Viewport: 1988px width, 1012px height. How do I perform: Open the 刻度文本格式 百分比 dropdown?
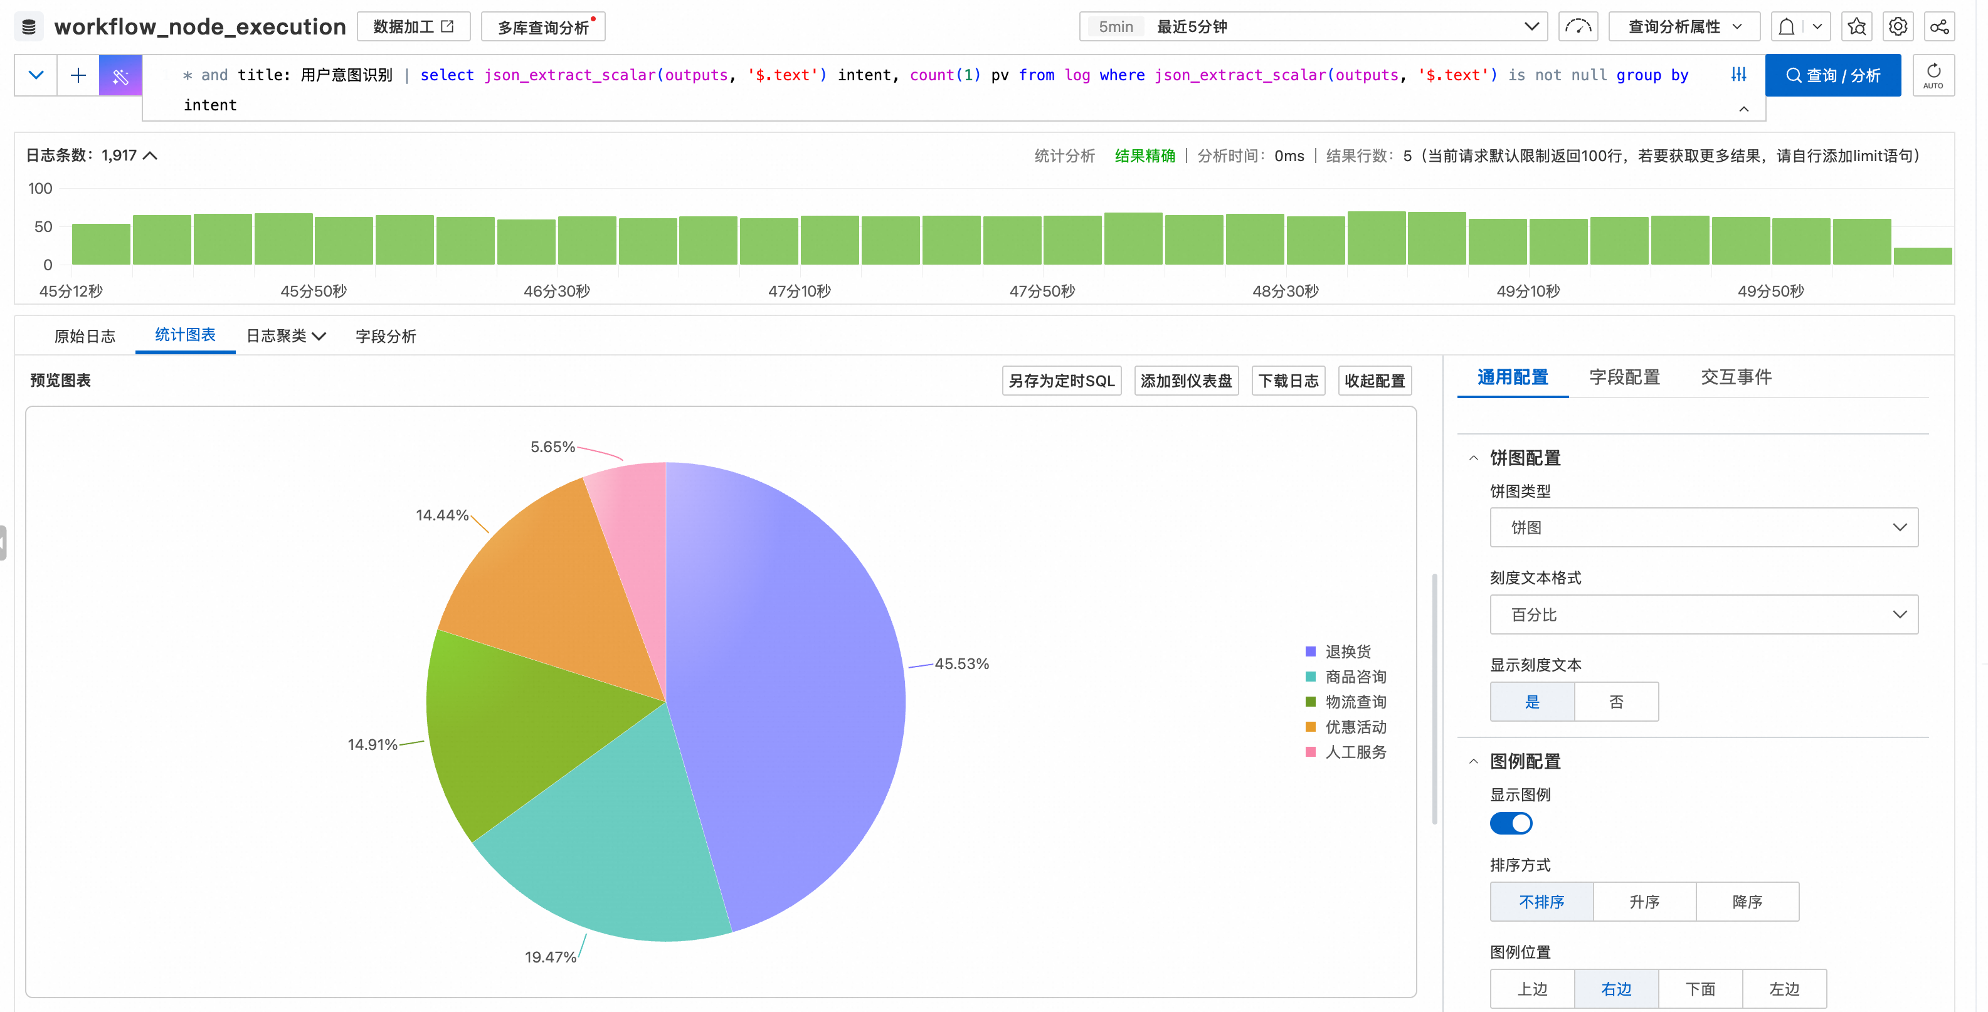pyautogui.click(x=1703, y=614)
